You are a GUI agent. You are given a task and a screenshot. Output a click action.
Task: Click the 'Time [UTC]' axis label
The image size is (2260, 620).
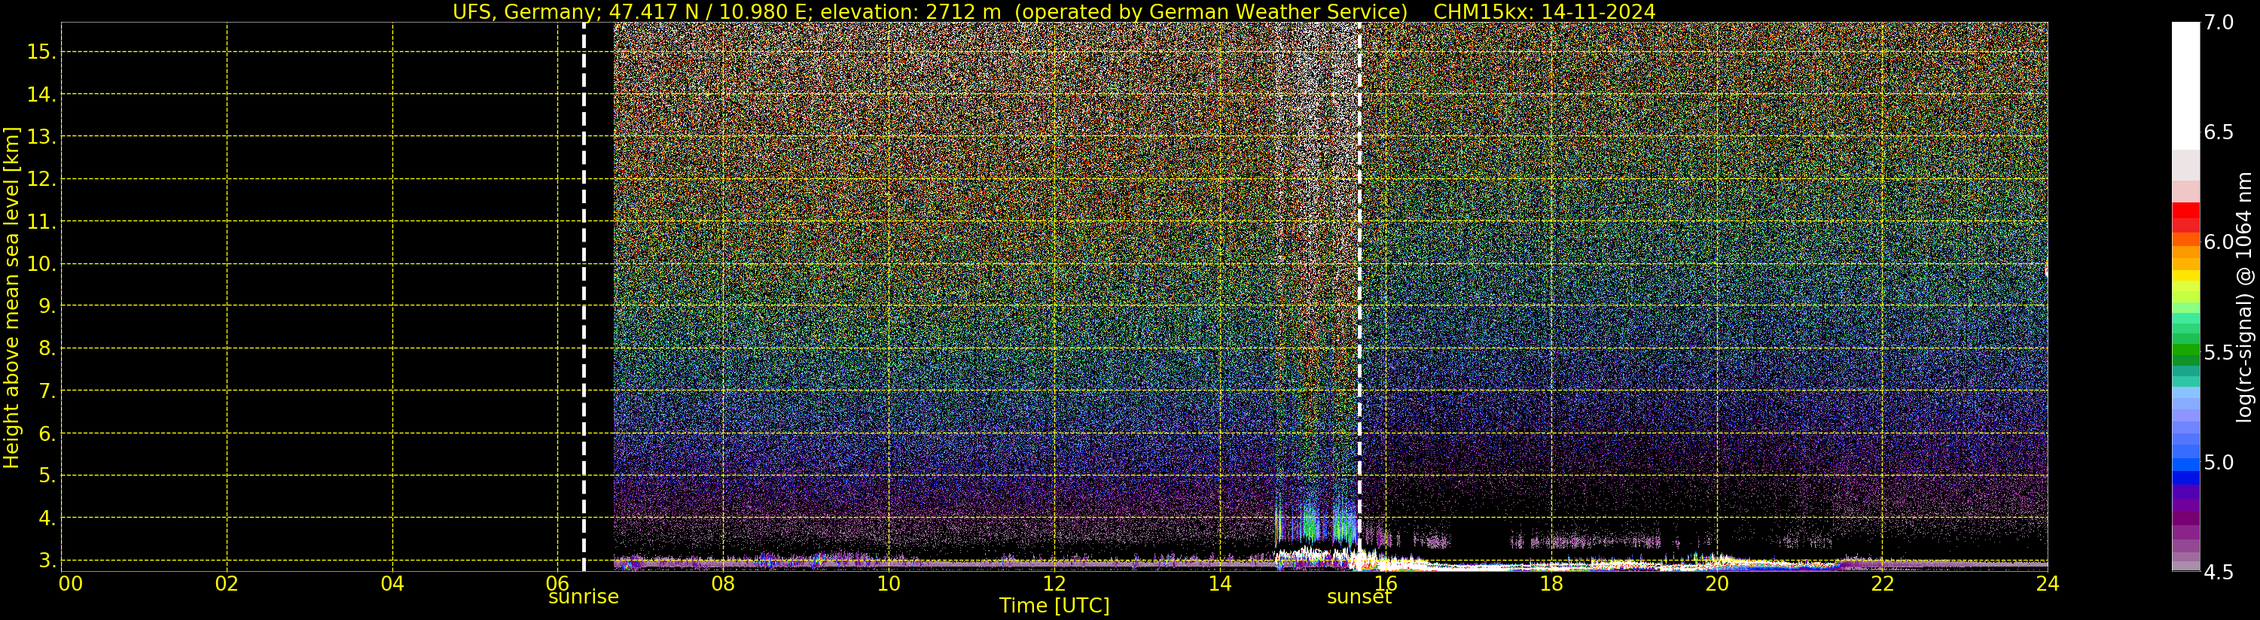pyautogui.click(x=1054, y=605)
